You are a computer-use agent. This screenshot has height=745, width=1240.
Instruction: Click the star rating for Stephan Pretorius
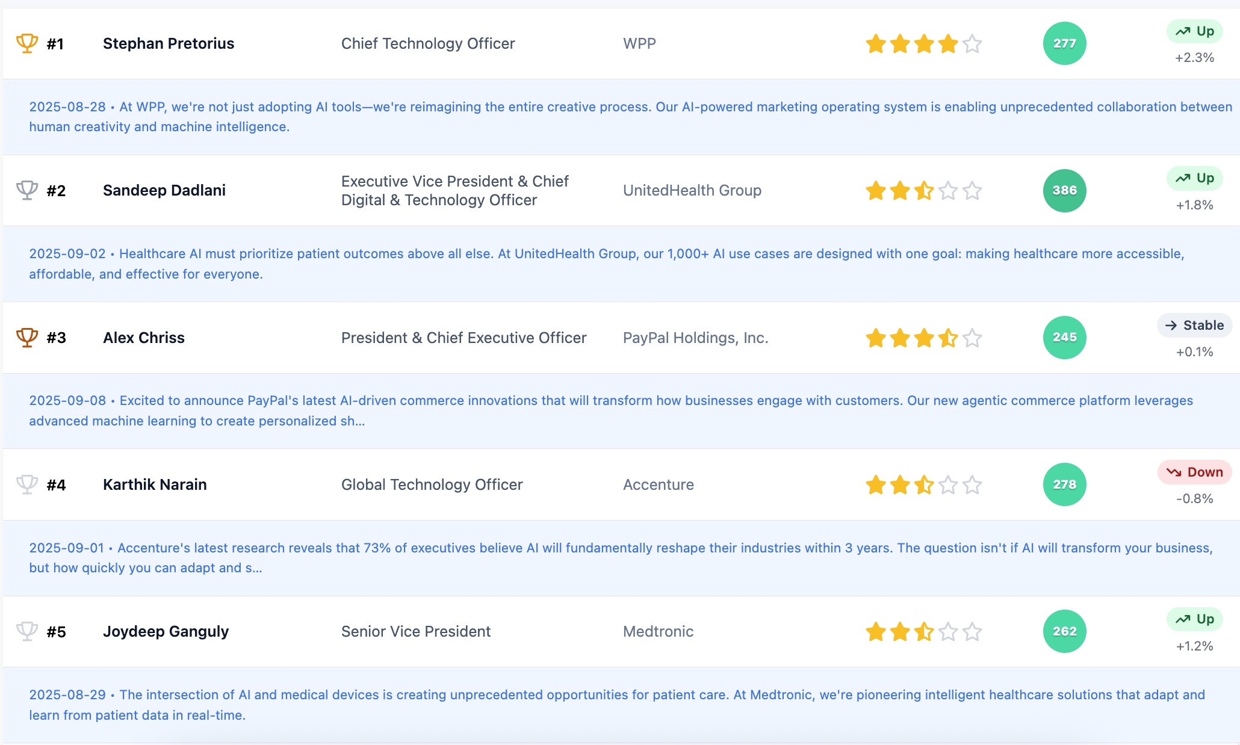pyautogui.click(x=923, y=44)
